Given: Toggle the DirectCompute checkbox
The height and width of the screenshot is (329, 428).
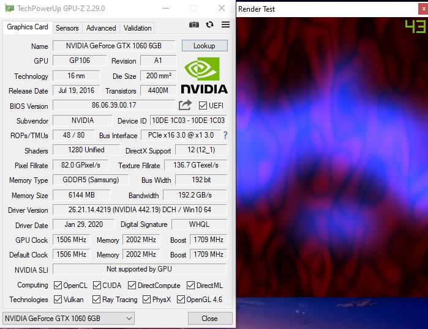Looking at the screenshot, I should (132, 286).
